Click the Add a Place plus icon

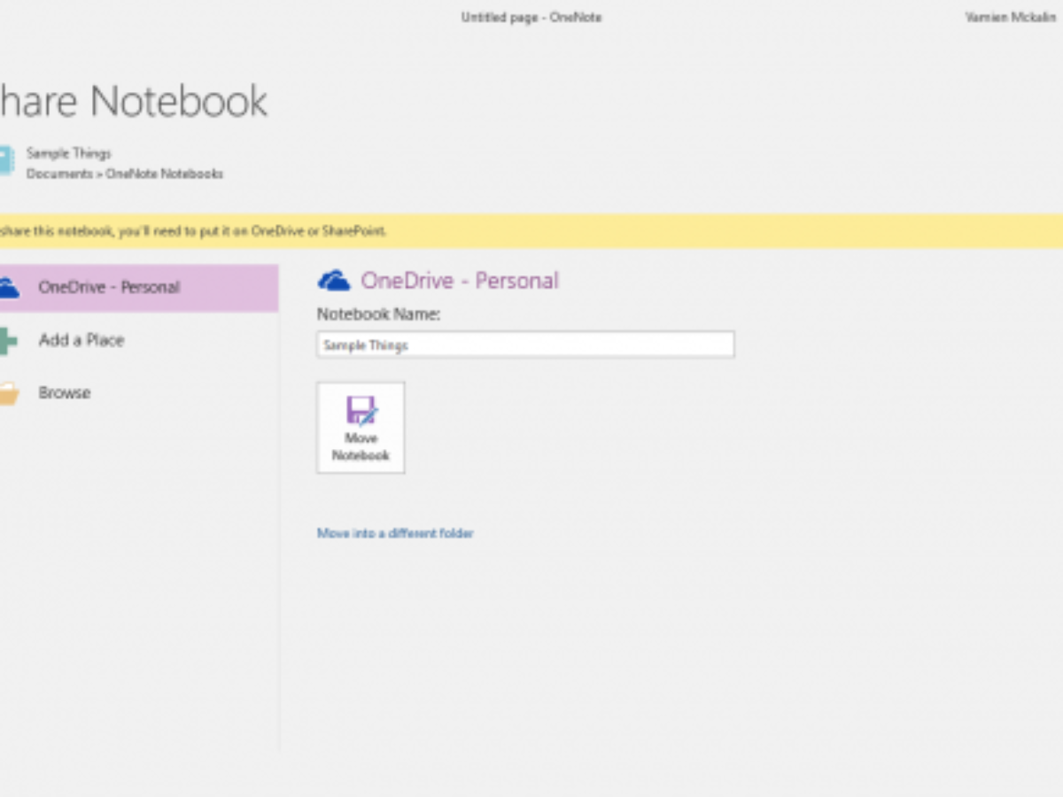[x=7, y=341]
